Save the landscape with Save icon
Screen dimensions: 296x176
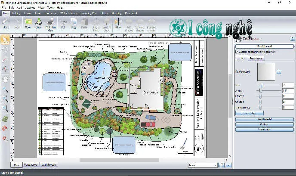(x=39, y=24)
